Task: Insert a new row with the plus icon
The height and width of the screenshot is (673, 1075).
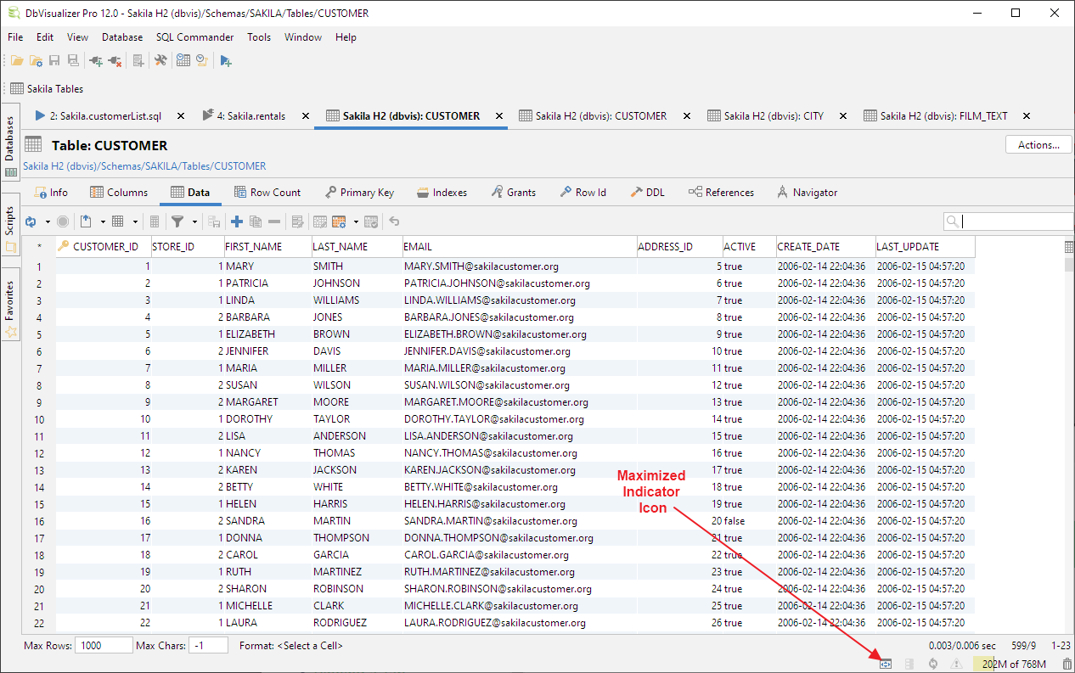Action: coord(237,222)
